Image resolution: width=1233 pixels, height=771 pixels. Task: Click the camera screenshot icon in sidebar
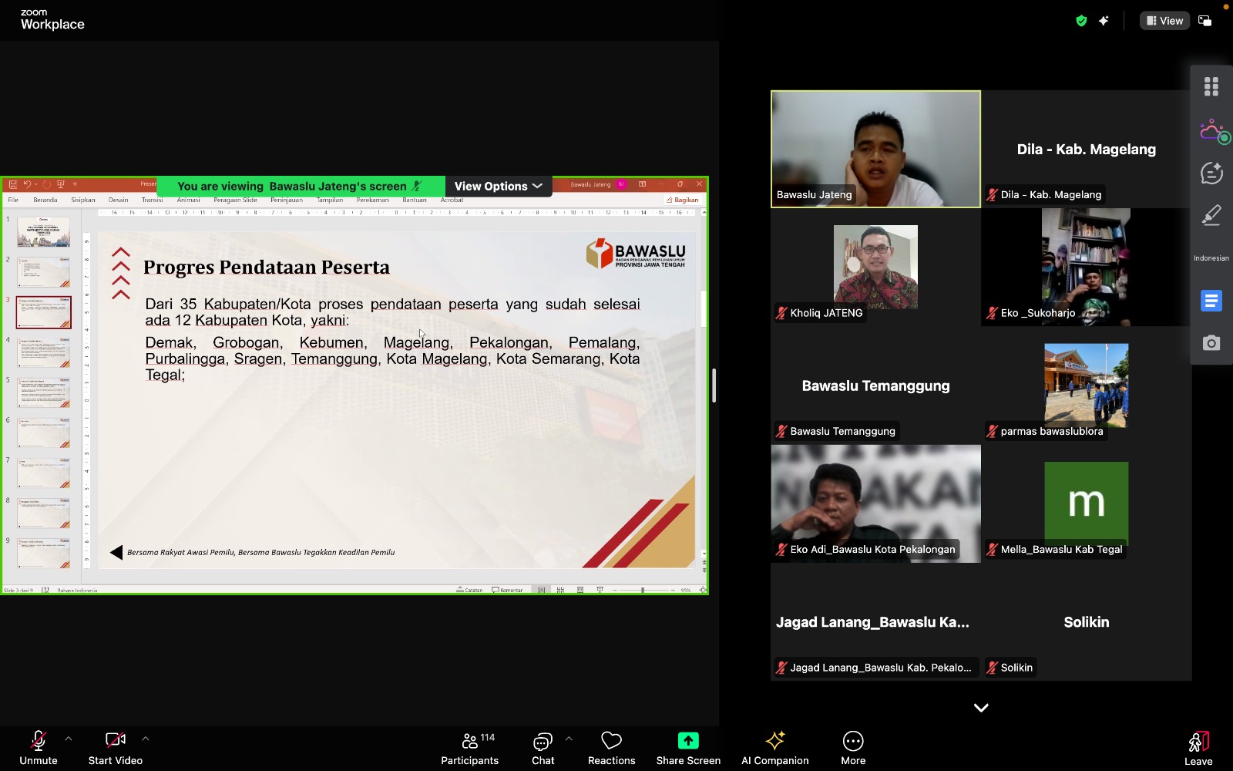[x=1211, y=343]
